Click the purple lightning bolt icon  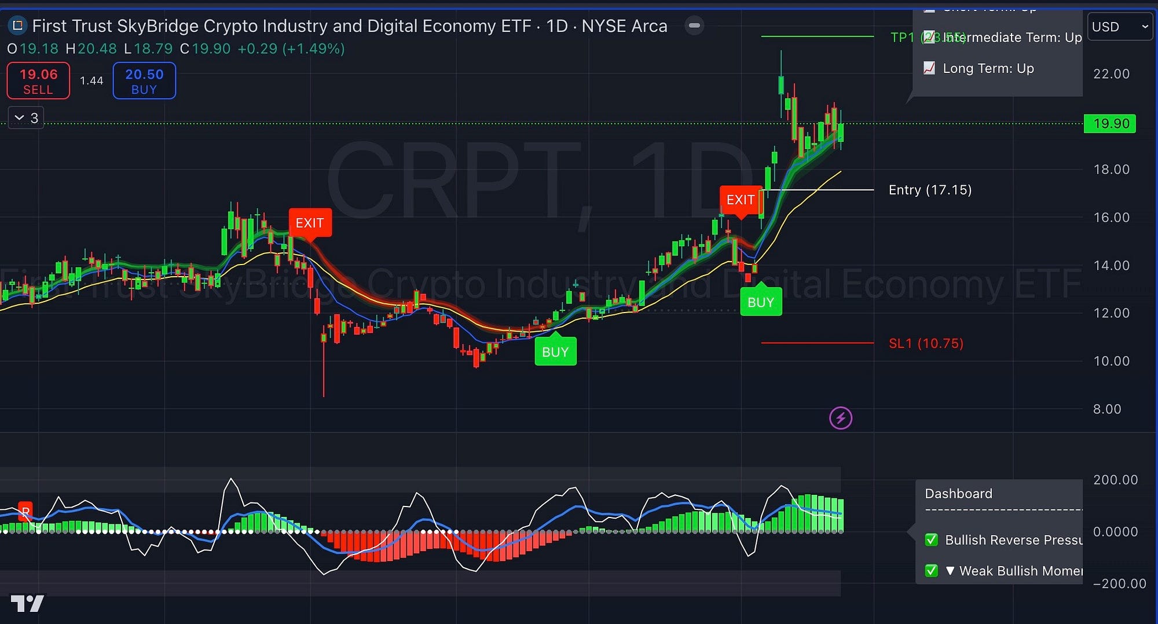[841, 418]
